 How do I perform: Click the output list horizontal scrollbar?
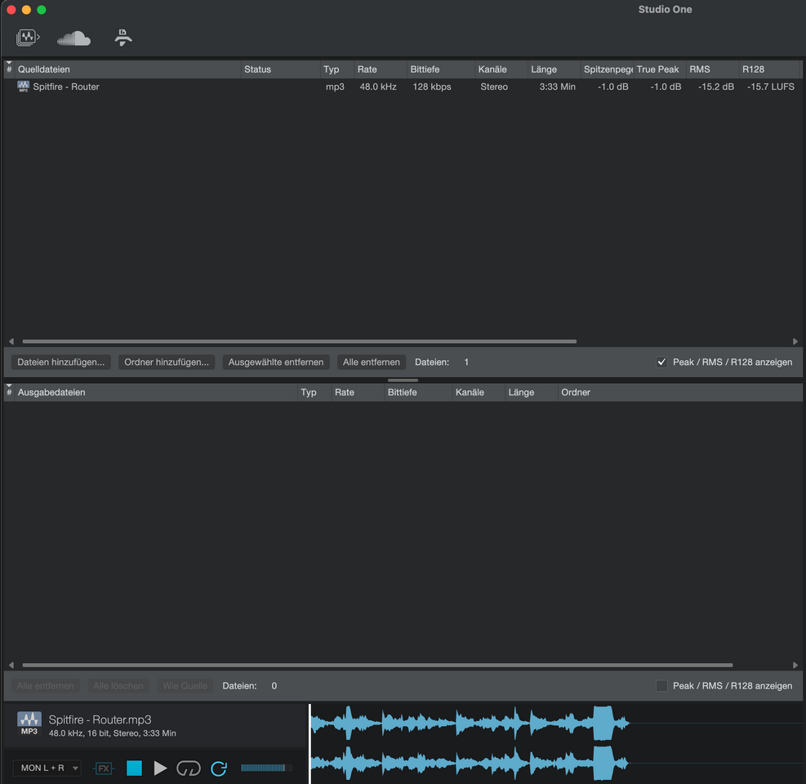point(377,666)
